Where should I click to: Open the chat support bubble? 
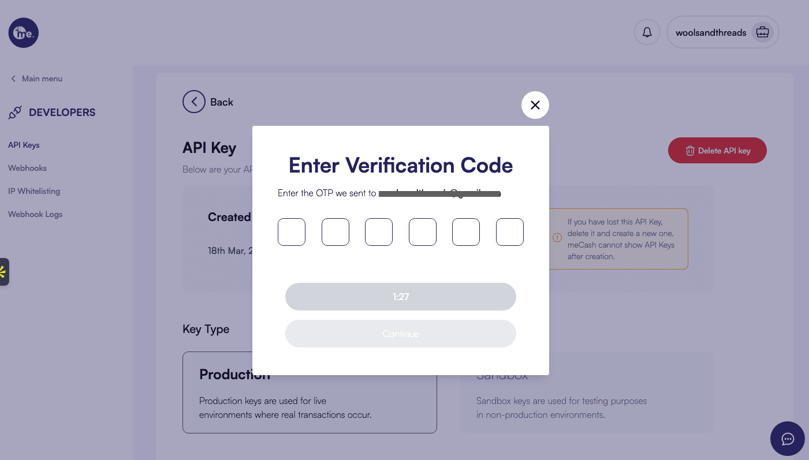[x=788, y=439]
